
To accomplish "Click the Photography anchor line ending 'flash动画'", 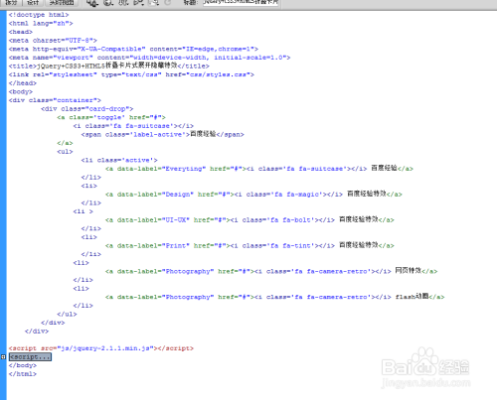I will coord(275,297).
